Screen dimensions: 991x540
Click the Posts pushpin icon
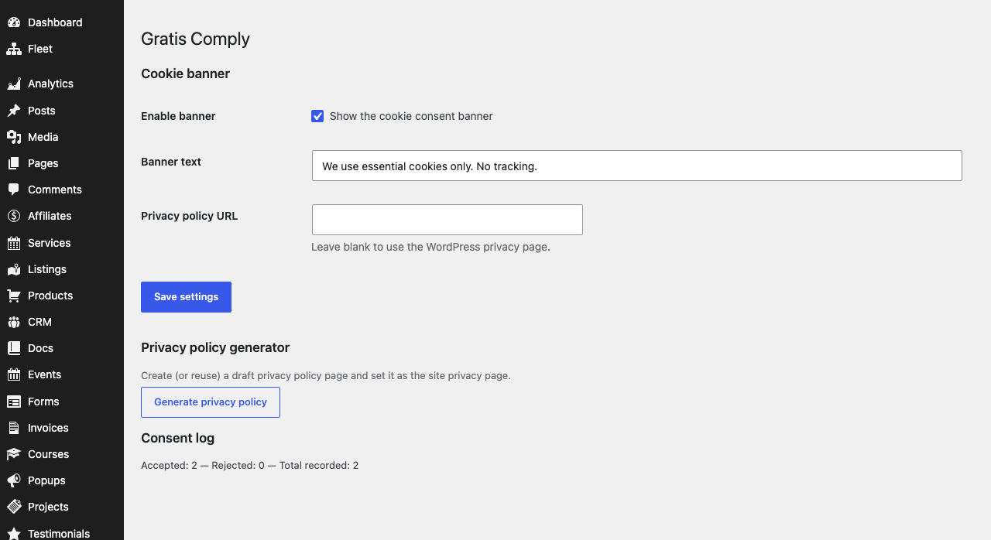(x=14, y=111)
